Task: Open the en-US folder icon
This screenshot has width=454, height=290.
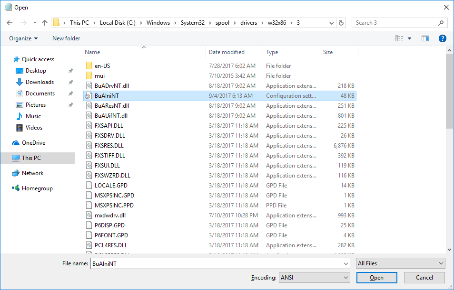Action: (89, 66)
